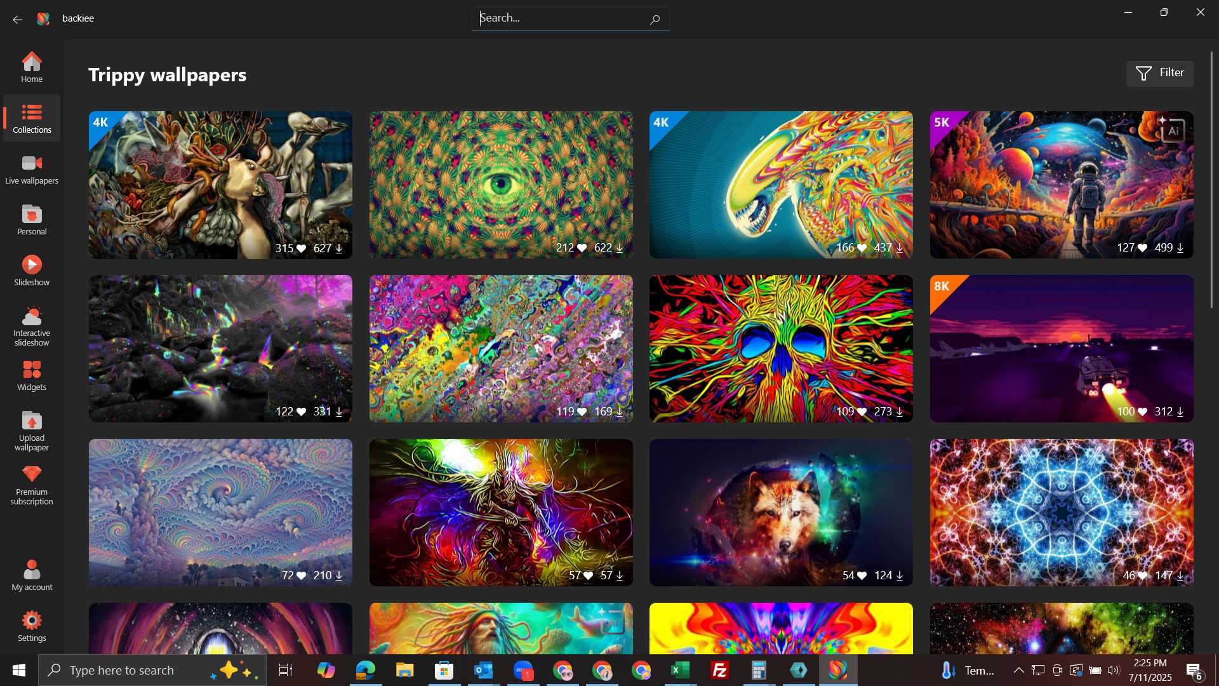Open the notification center in system tray
This screenshot has width=1219, height=686.
(x=1195, y=670)
